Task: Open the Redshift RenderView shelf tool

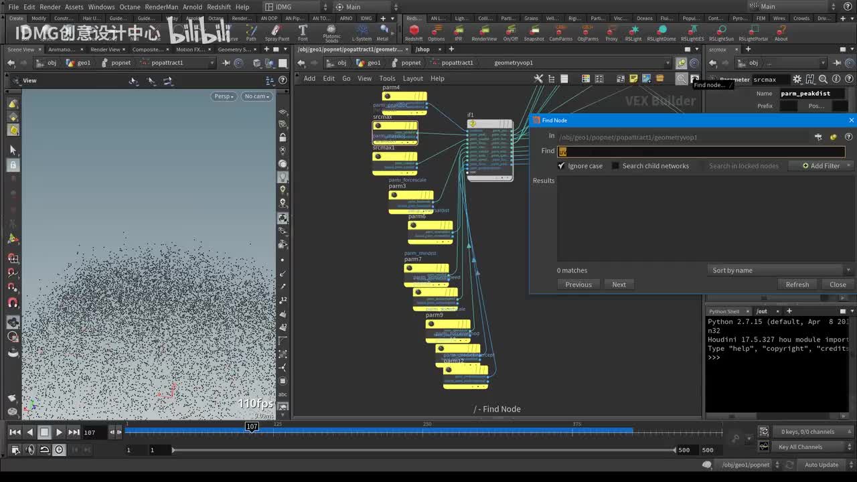Action: coord(484,31)
